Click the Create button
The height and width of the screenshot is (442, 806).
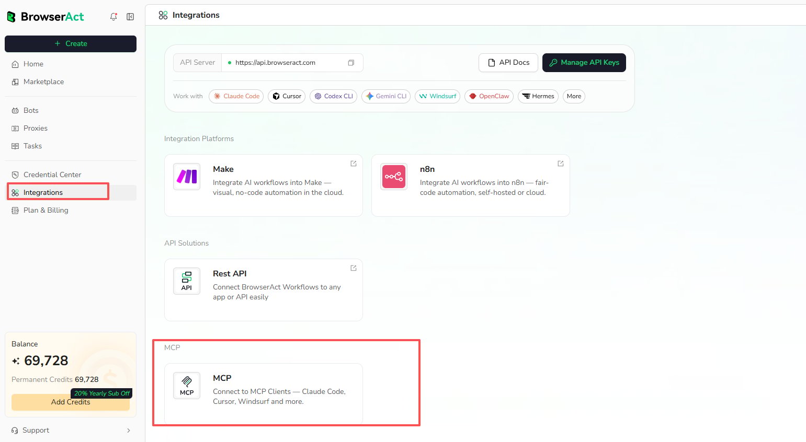pos(71,44)
